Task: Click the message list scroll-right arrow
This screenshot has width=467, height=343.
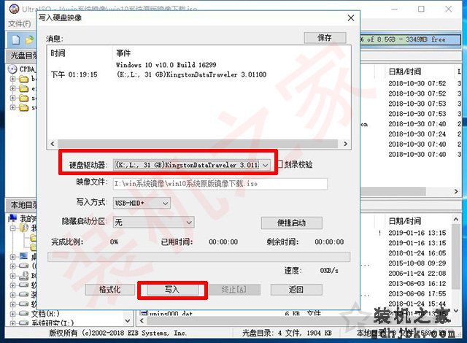Action: (345, 144)
